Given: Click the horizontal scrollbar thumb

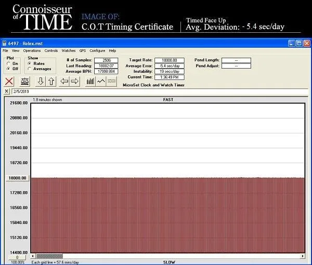Looking at the screenshot, I should [49, 256].
